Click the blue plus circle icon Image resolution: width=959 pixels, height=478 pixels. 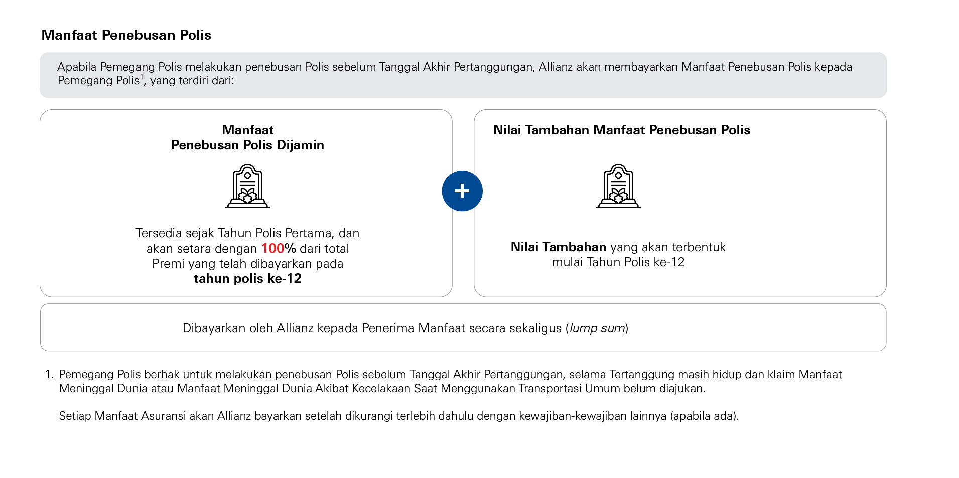pyautogui.click(x=462, y=191)
